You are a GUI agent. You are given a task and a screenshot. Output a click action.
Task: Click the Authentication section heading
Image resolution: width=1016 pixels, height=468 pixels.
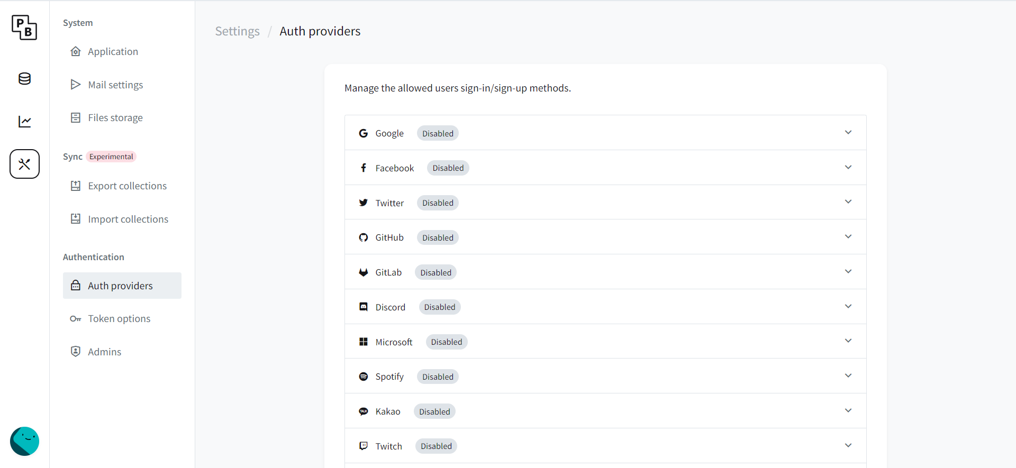pyautogui.click(x=94, y=257)
